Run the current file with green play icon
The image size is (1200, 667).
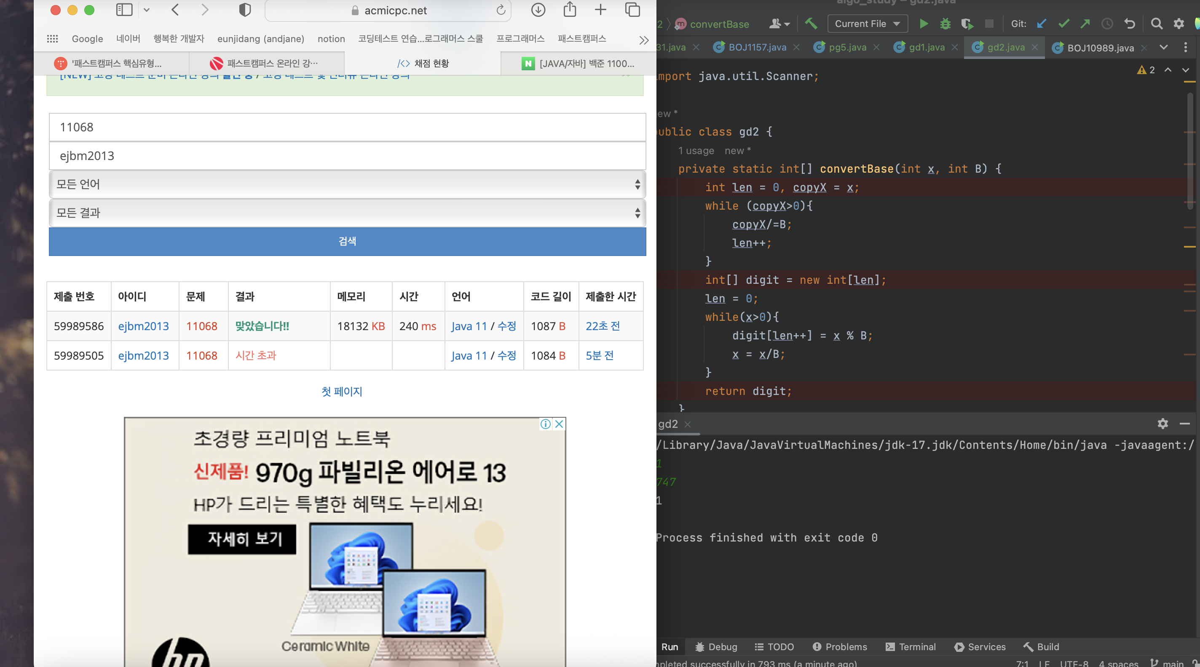[923, 24]
